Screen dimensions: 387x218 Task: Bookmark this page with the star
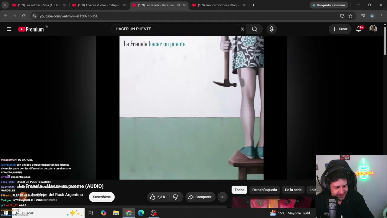(350, 16)
